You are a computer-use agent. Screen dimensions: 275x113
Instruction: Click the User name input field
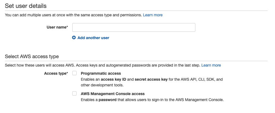point(134,27)
